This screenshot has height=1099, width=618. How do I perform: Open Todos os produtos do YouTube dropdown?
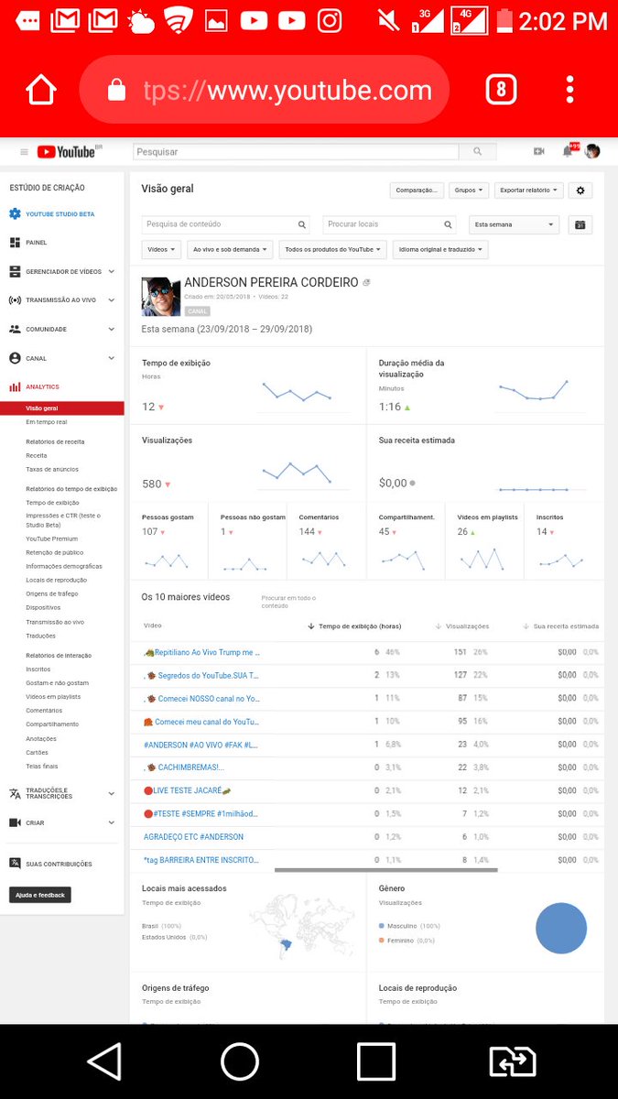coord(333,249)
